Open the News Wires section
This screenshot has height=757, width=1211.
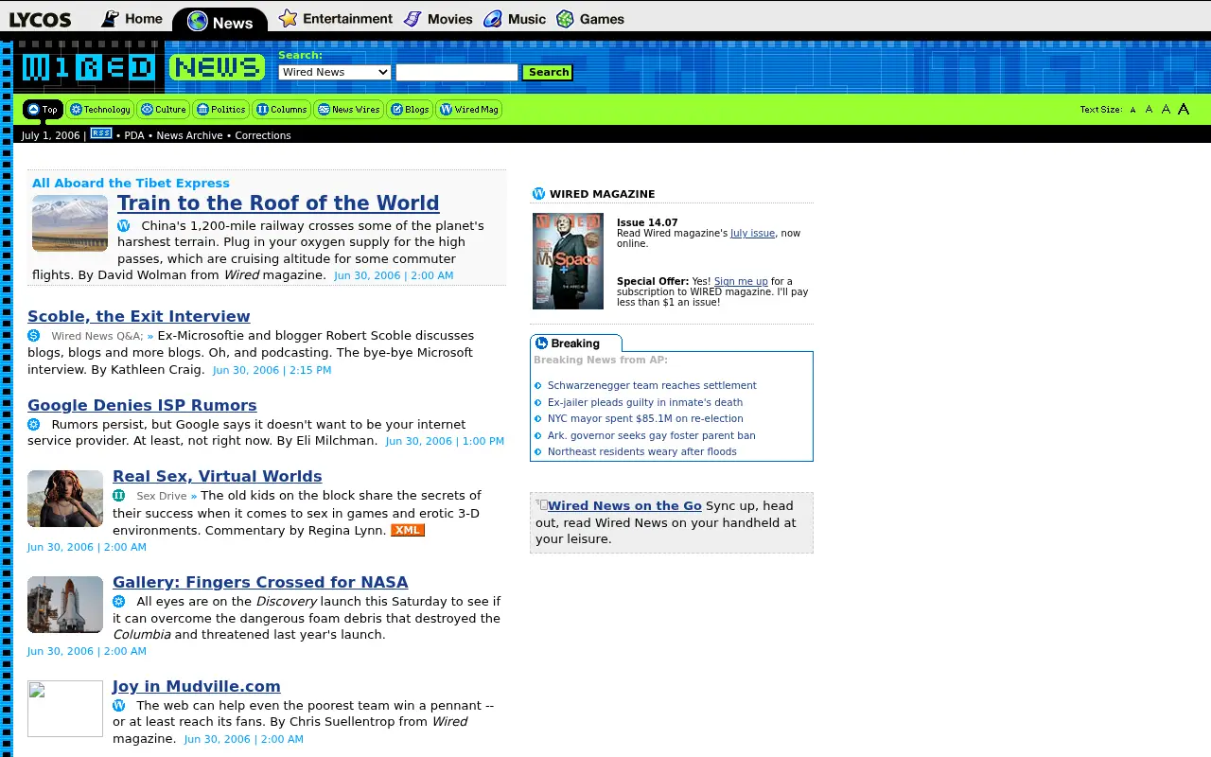349,110
